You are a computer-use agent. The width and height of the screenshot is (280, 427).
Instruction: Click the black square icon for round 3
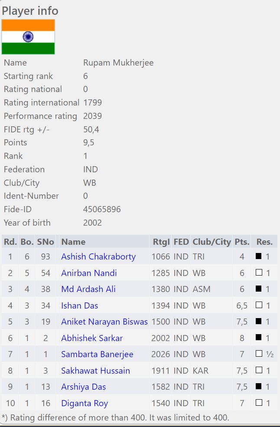pos(259,289)
